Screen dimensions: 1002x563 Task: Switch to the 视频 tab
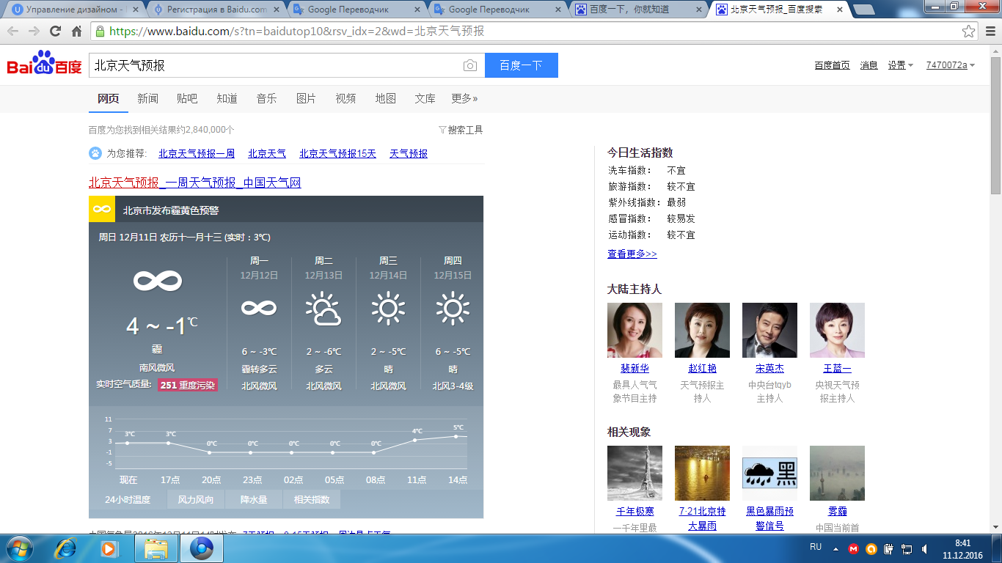point(345,98)
